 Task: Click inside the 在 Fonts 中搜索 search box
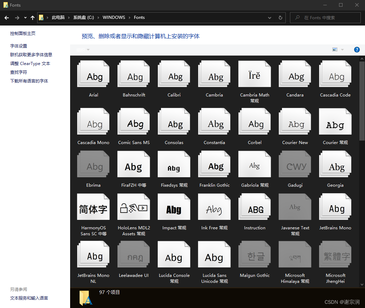[325, 17]
